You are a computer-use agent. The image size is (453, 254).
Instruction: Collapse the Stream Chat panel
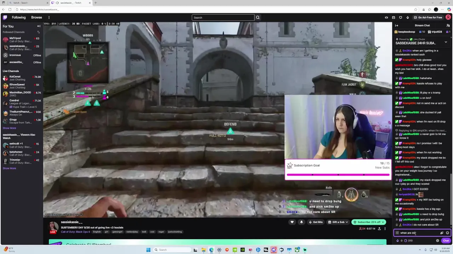396,25
